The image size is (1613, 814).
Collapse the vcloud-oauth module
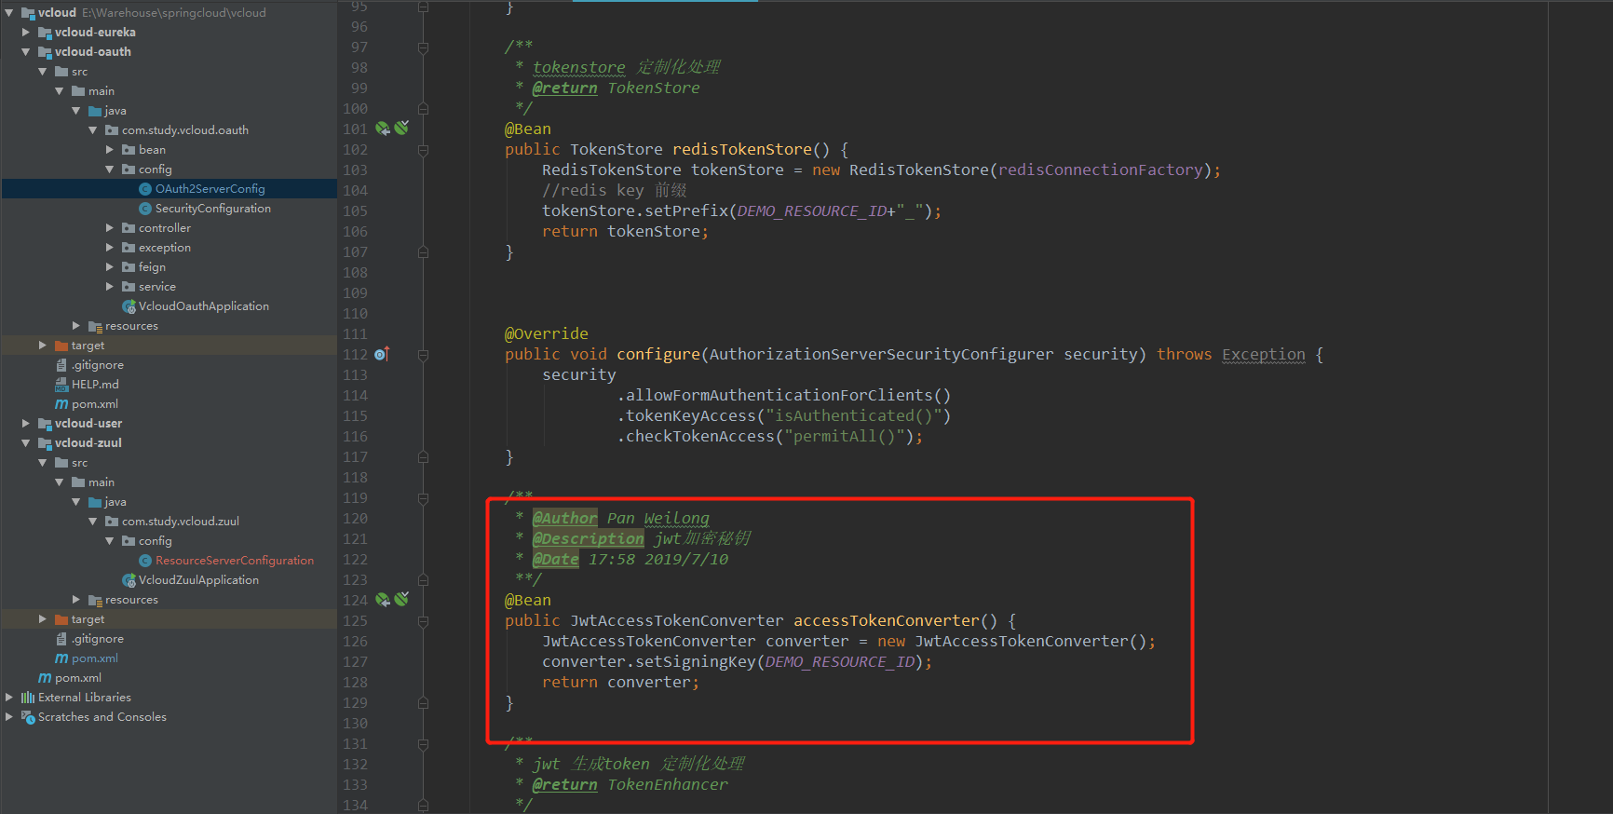[26, 52]
